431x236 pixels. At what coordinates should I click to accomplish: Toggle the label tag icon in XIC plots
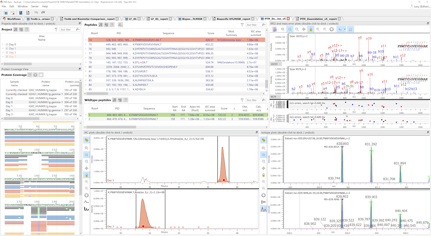point(86,140)
